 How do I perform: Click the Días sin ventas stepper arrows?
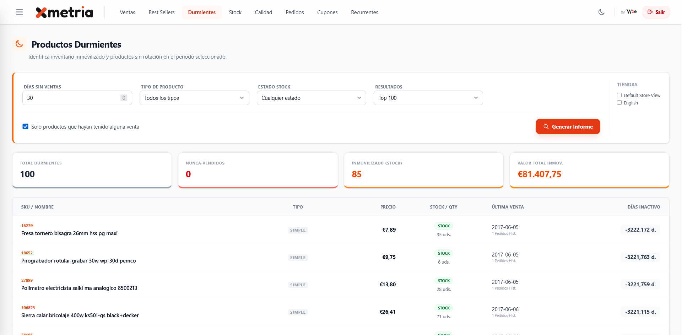click(124, 98)
